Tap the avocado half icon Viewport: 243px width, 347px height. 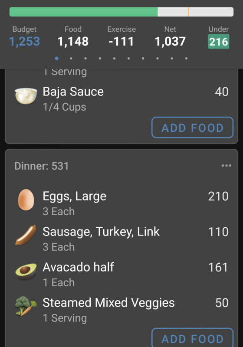click(x=26, y=271)
